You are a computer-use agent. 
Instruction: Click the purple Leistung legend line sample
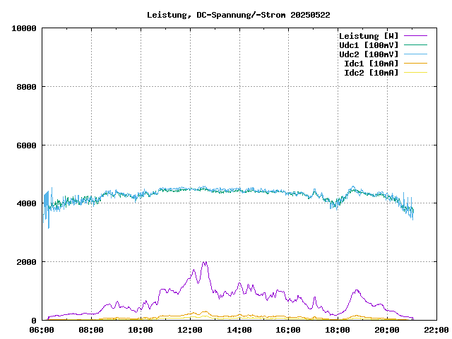coord(415,36)
